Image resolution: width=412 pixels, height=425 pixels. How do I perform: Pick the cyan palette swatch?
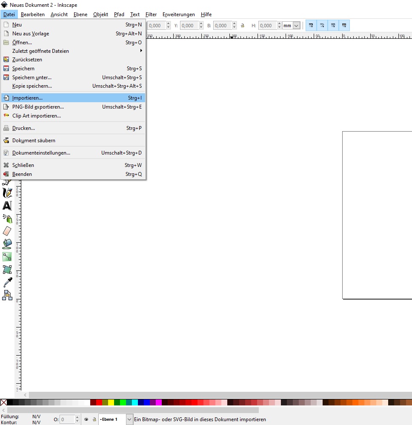click(134, 402)
